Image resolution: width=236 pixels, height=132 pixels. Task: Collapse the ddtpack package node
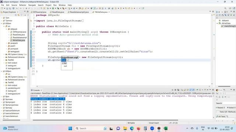[7, 29]
